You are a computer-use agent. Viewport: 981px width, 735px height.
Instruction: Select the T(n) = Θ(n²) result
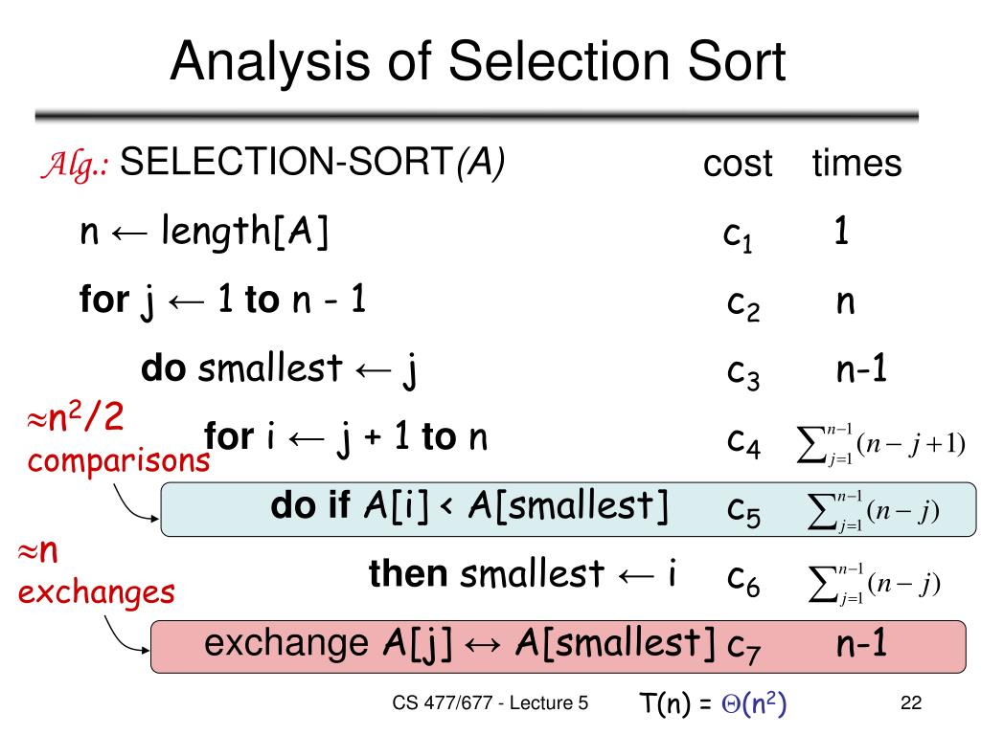713,703
